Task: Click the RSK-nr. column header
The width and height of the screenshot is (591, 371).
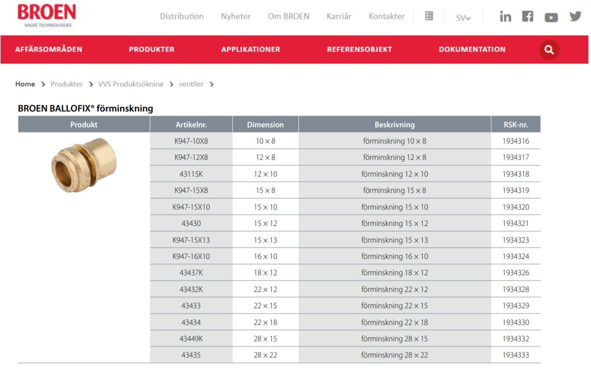Action: 515,124
